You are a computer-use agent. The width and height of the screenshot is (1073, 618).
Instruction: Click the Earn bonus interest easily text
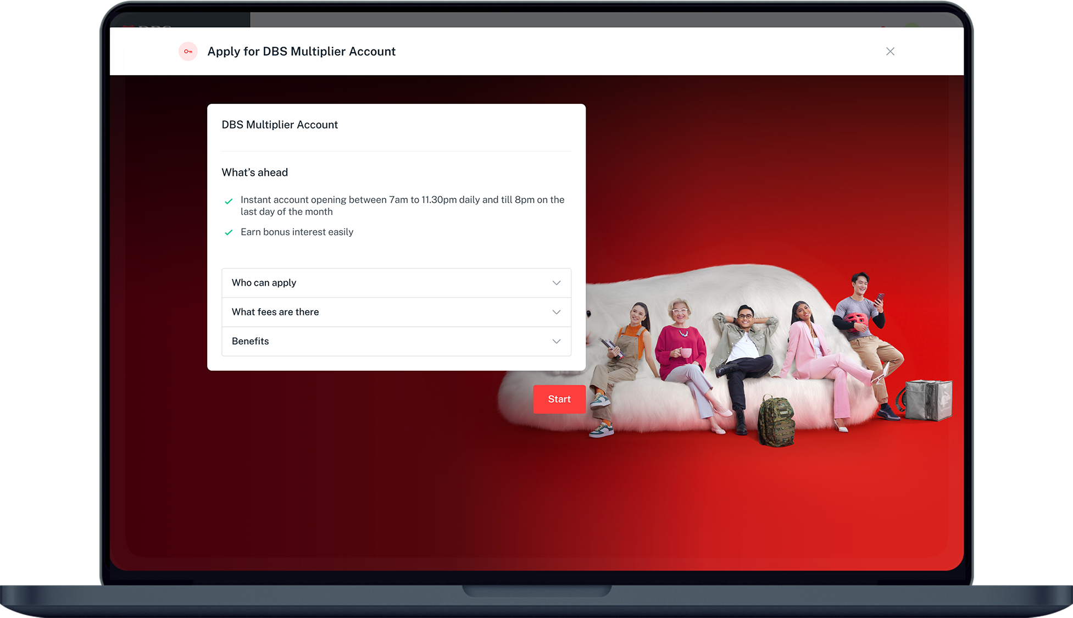(x=297, y=232)
